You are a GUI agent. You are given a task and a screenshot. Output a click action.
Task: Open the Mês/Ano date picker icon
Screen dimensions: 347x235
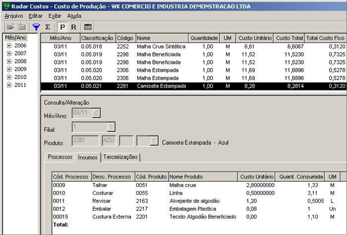pos(96,113)
